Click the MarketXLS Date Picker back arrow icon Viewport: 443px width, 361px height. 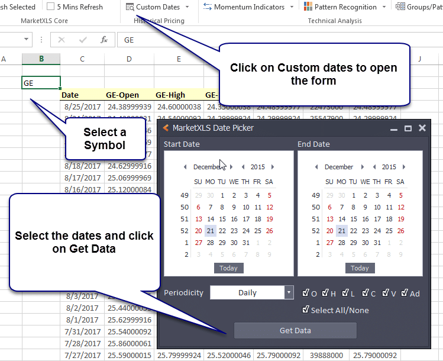click(x=166, y=128)
